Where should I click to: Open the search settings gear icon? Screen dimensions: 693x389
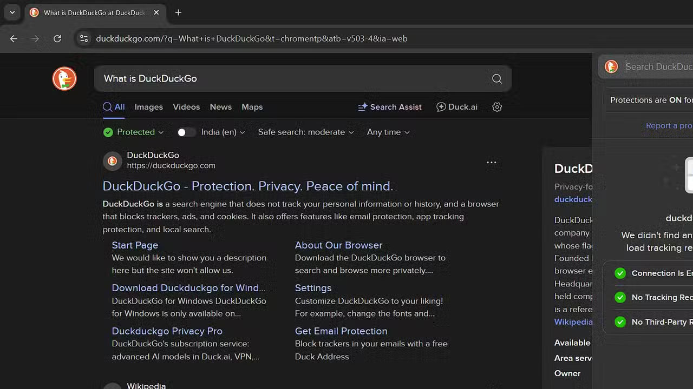[x=497, y=107]
